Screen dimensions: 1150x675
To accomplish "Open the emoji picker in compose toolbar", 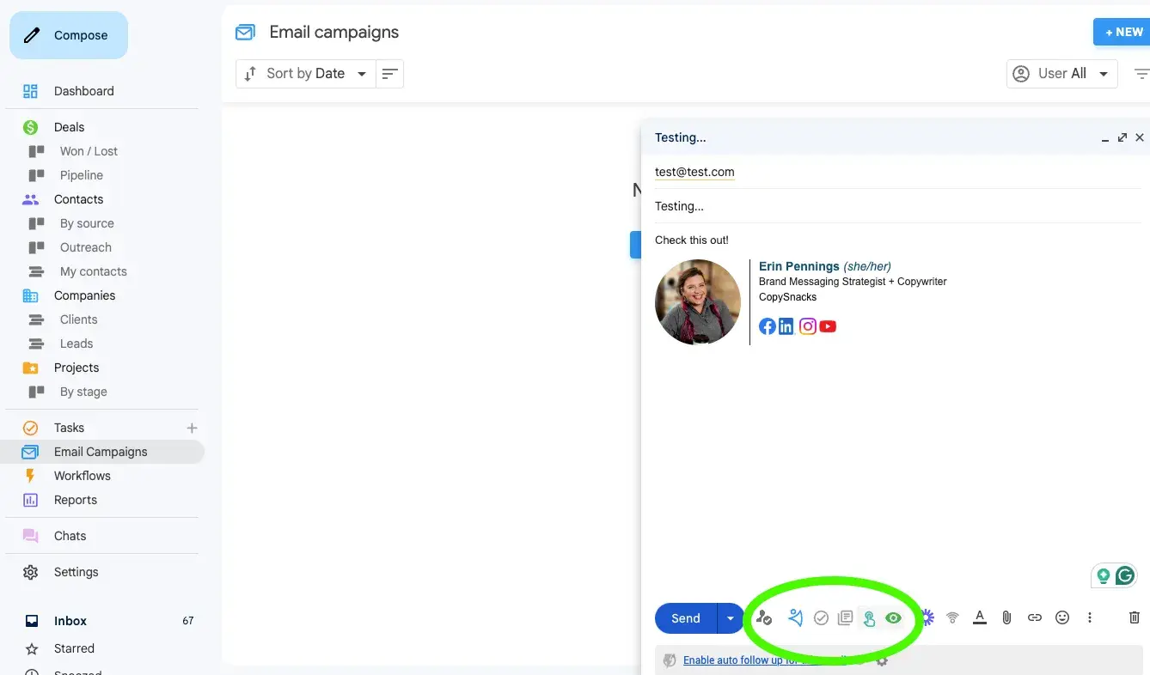I will 1062,617.
